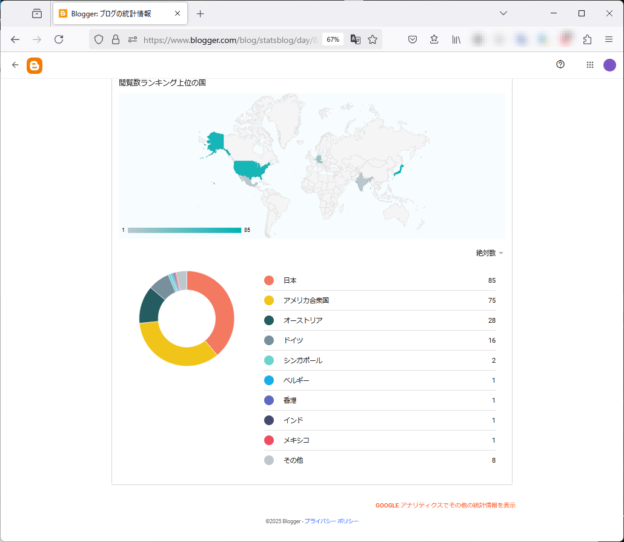
Task: Click the red メキシコ color dot
Action: [x=269, y=440]
